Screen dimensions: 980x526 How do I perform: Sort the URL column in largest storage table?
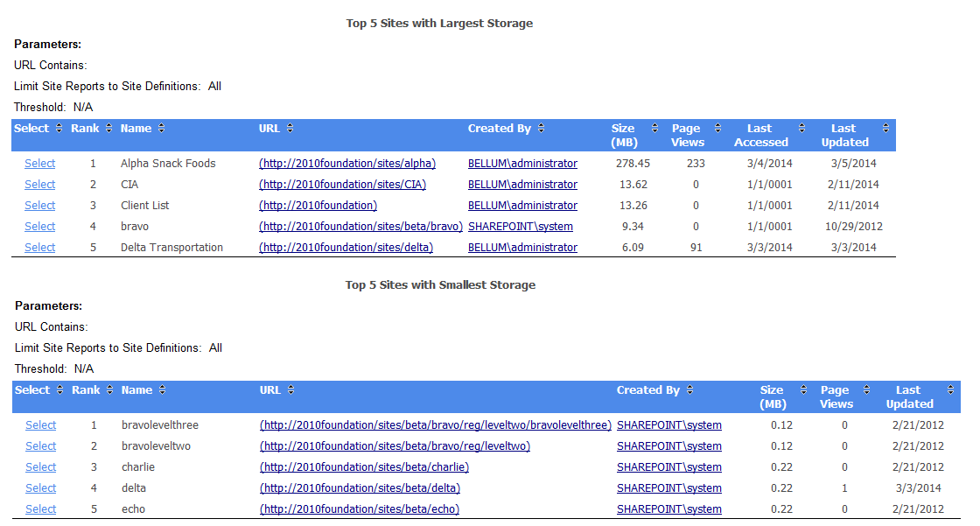(289, 128)
